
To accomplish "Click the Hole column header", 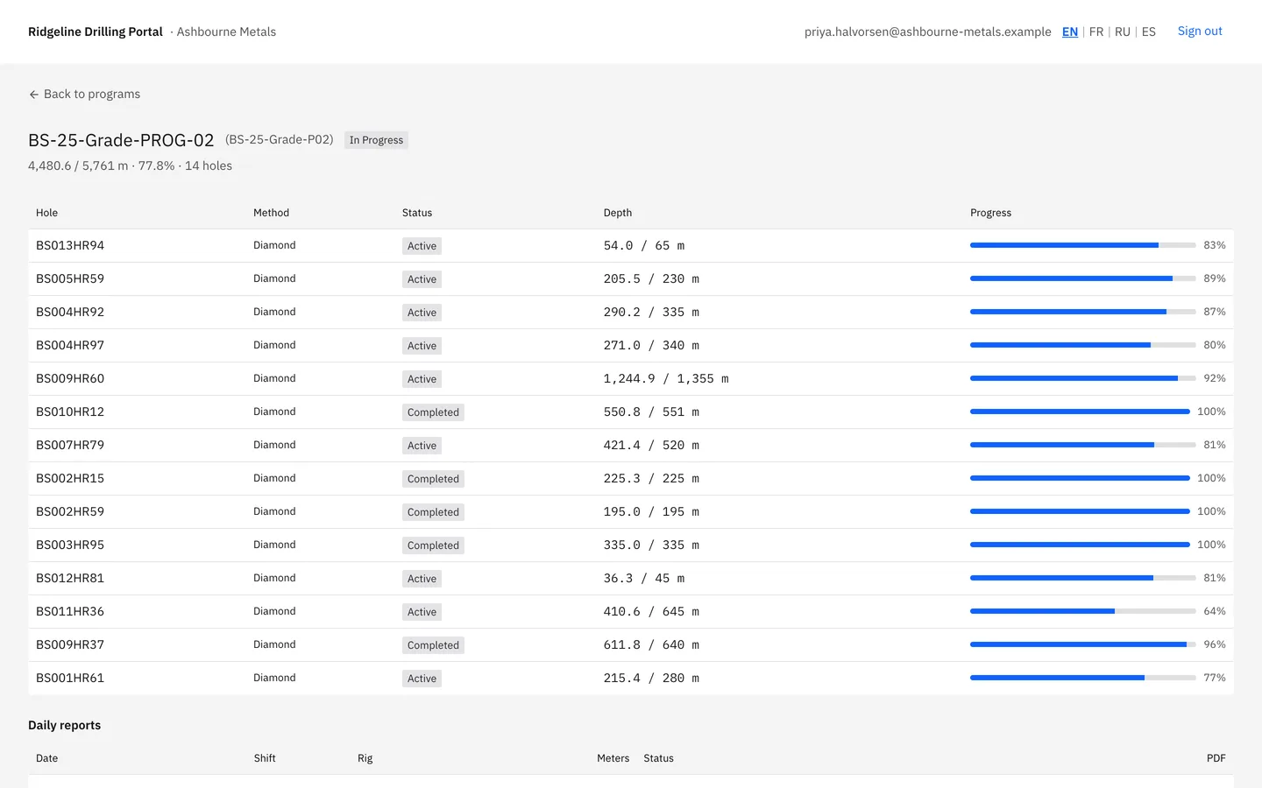I will [47, 213].
